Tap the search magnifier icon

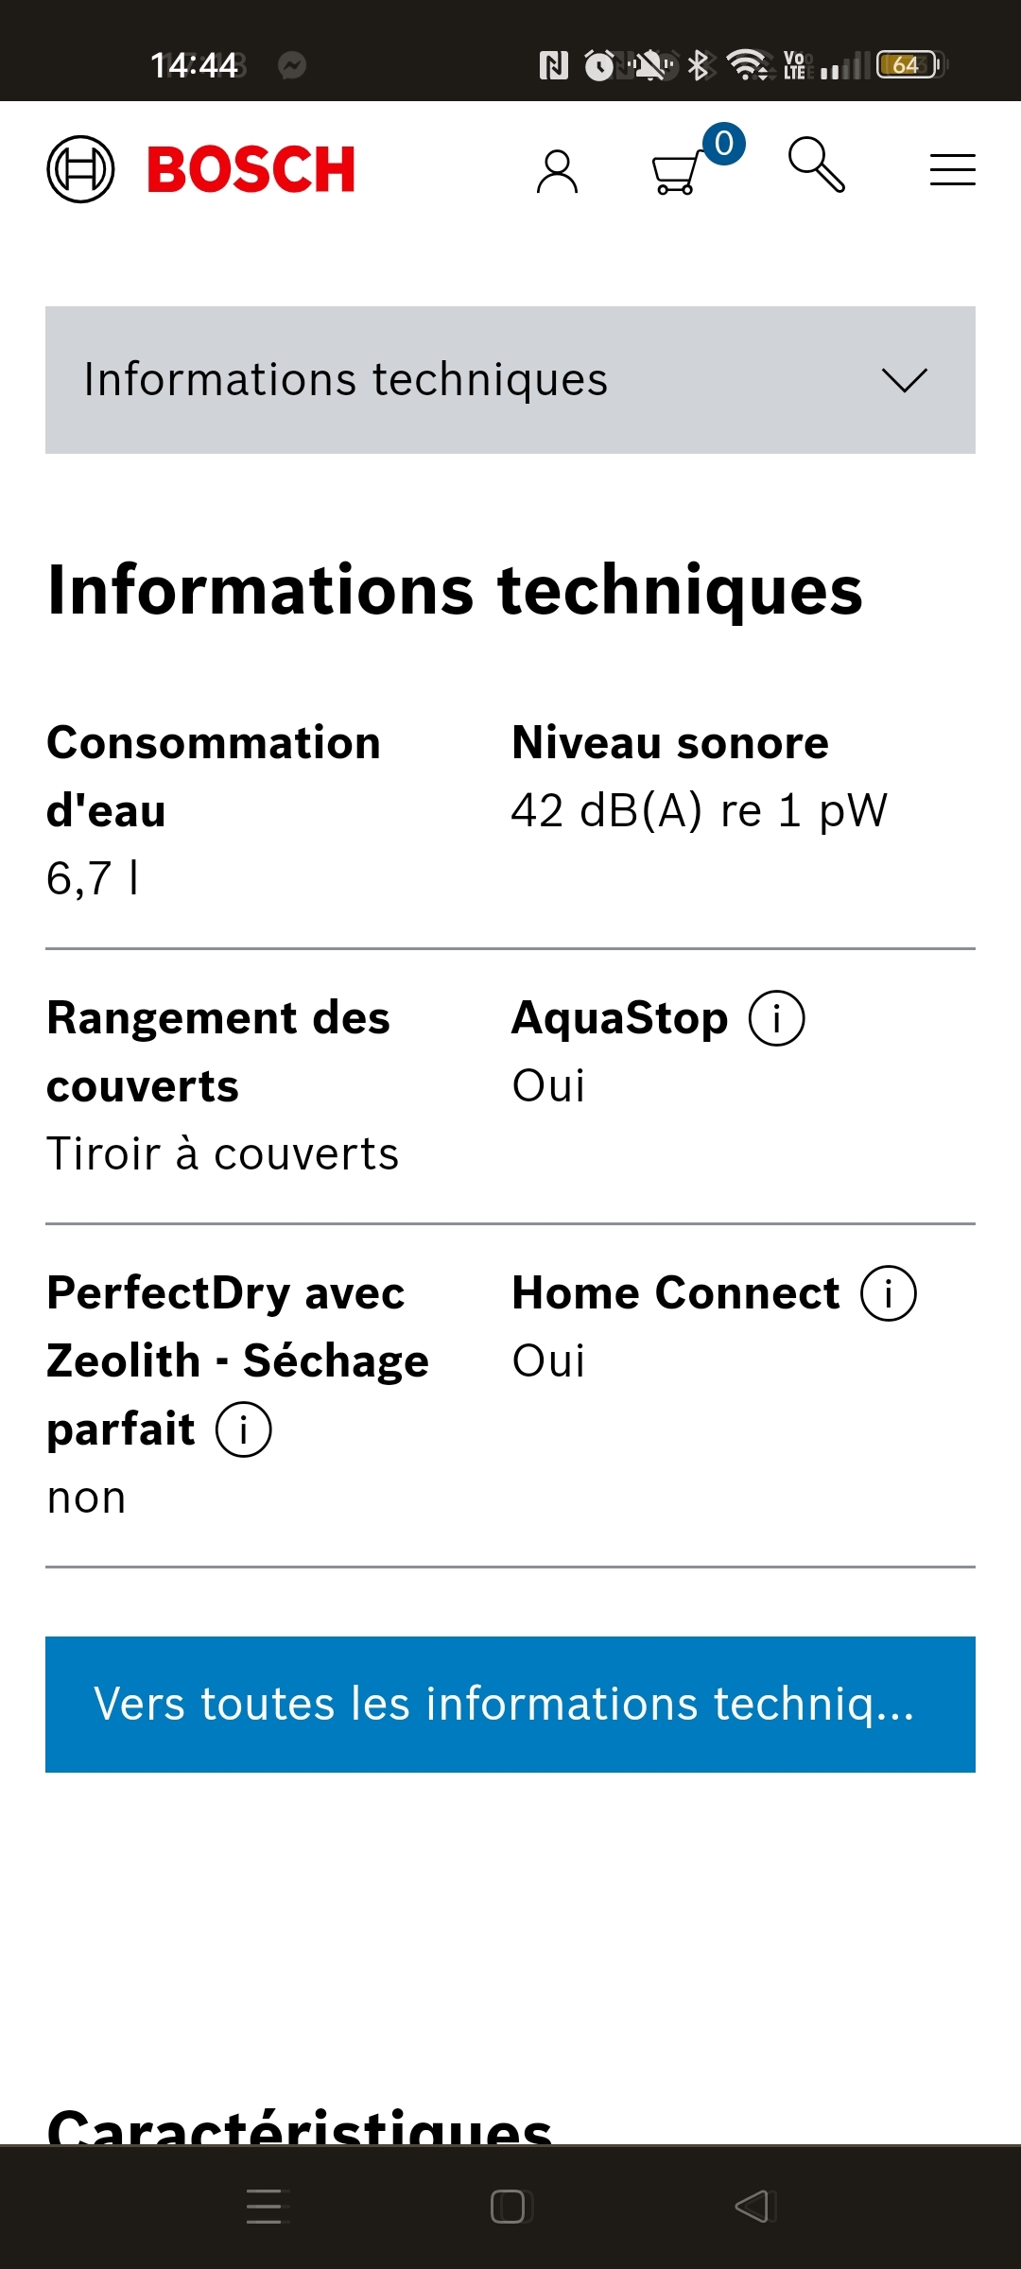(817, 165)
